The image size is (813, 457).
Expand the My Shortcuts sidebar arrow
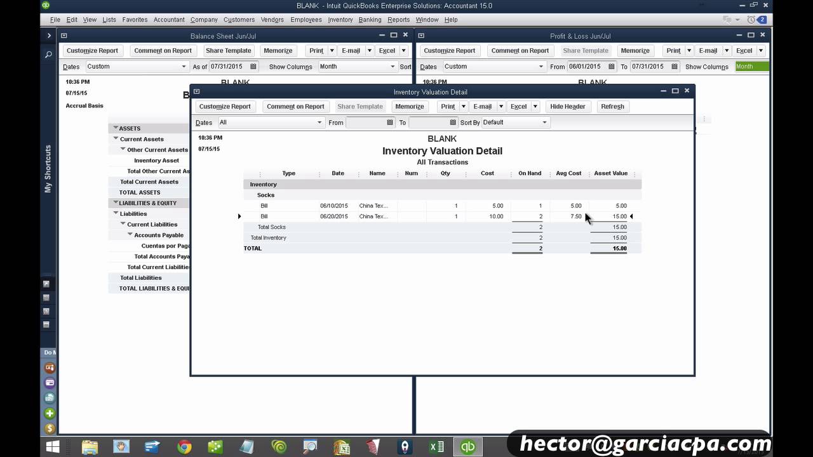click(x=48, y=36)
